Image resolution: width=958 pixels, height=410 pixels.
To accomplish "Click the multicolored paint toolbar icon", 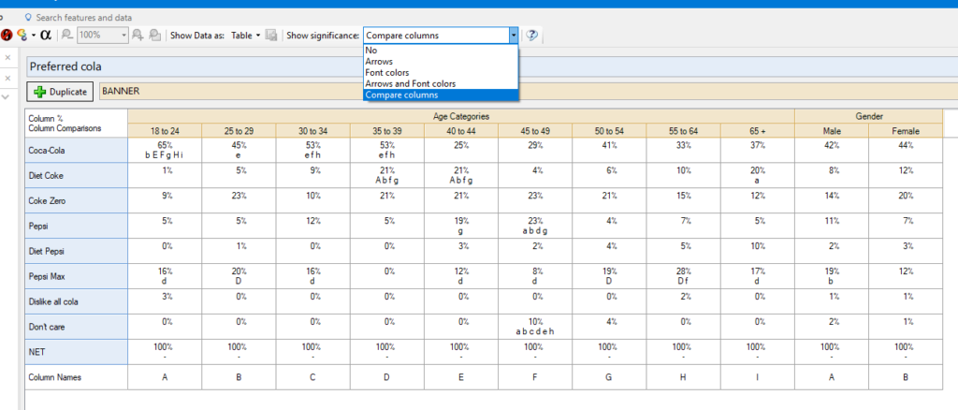I will [22, 35].
